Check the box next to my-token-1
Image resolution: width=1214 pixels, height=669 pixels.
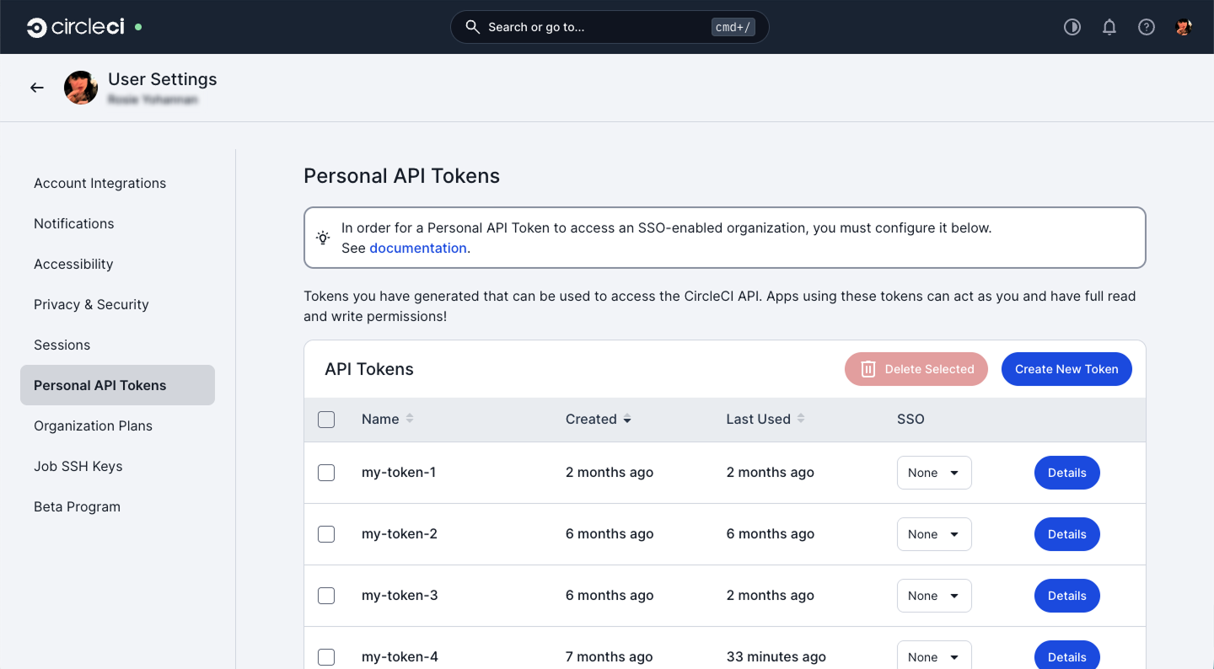point(326,473)
